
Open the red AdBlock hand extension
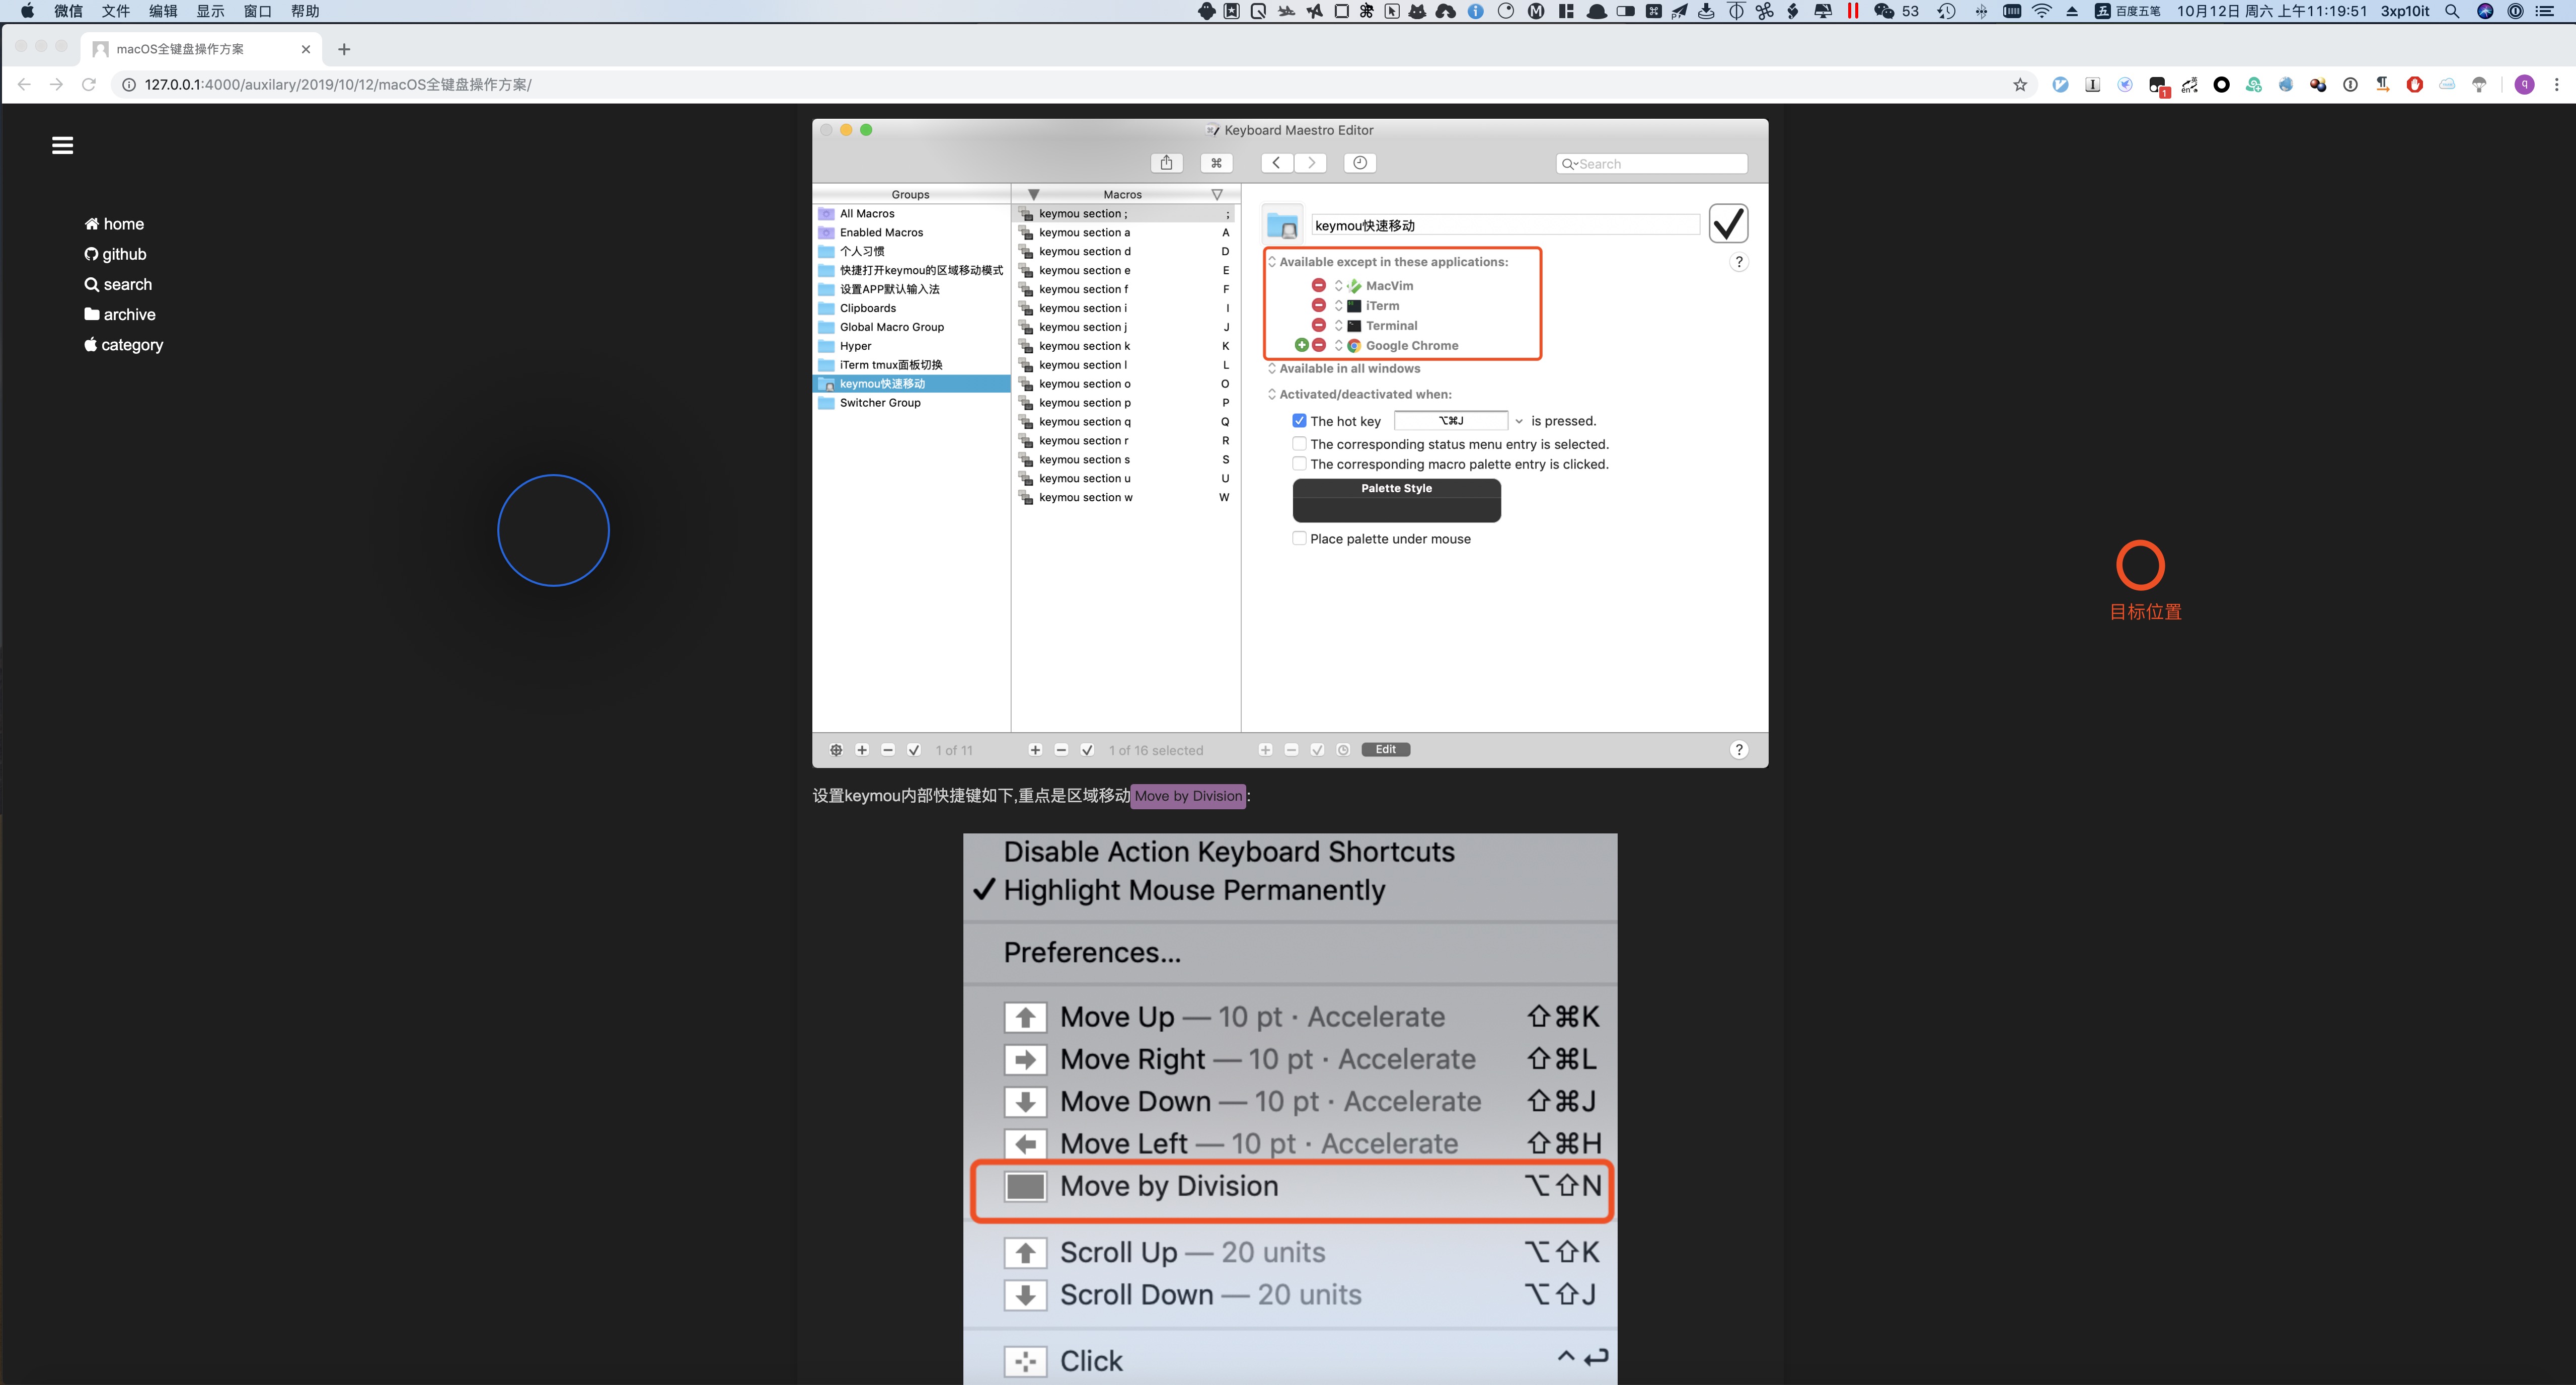click(2415, 85)
